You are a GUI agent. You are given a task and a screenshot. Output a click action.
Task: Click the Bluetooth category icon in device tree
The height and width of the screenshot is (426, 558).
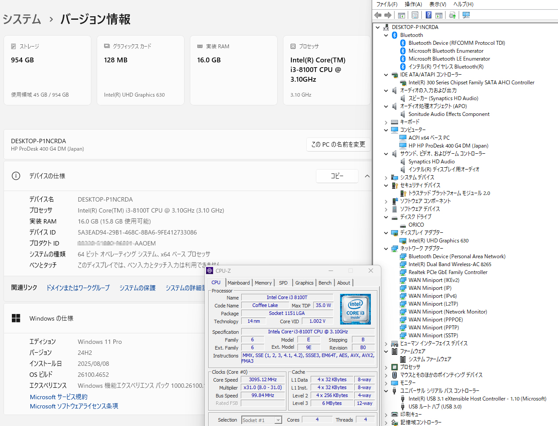tap(395, 35)
